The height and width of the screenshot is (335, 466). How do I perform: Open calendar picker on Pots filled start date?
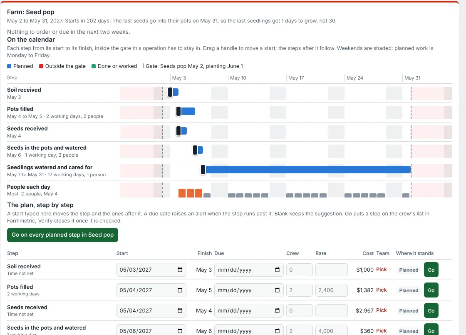(x=180, y=290)
